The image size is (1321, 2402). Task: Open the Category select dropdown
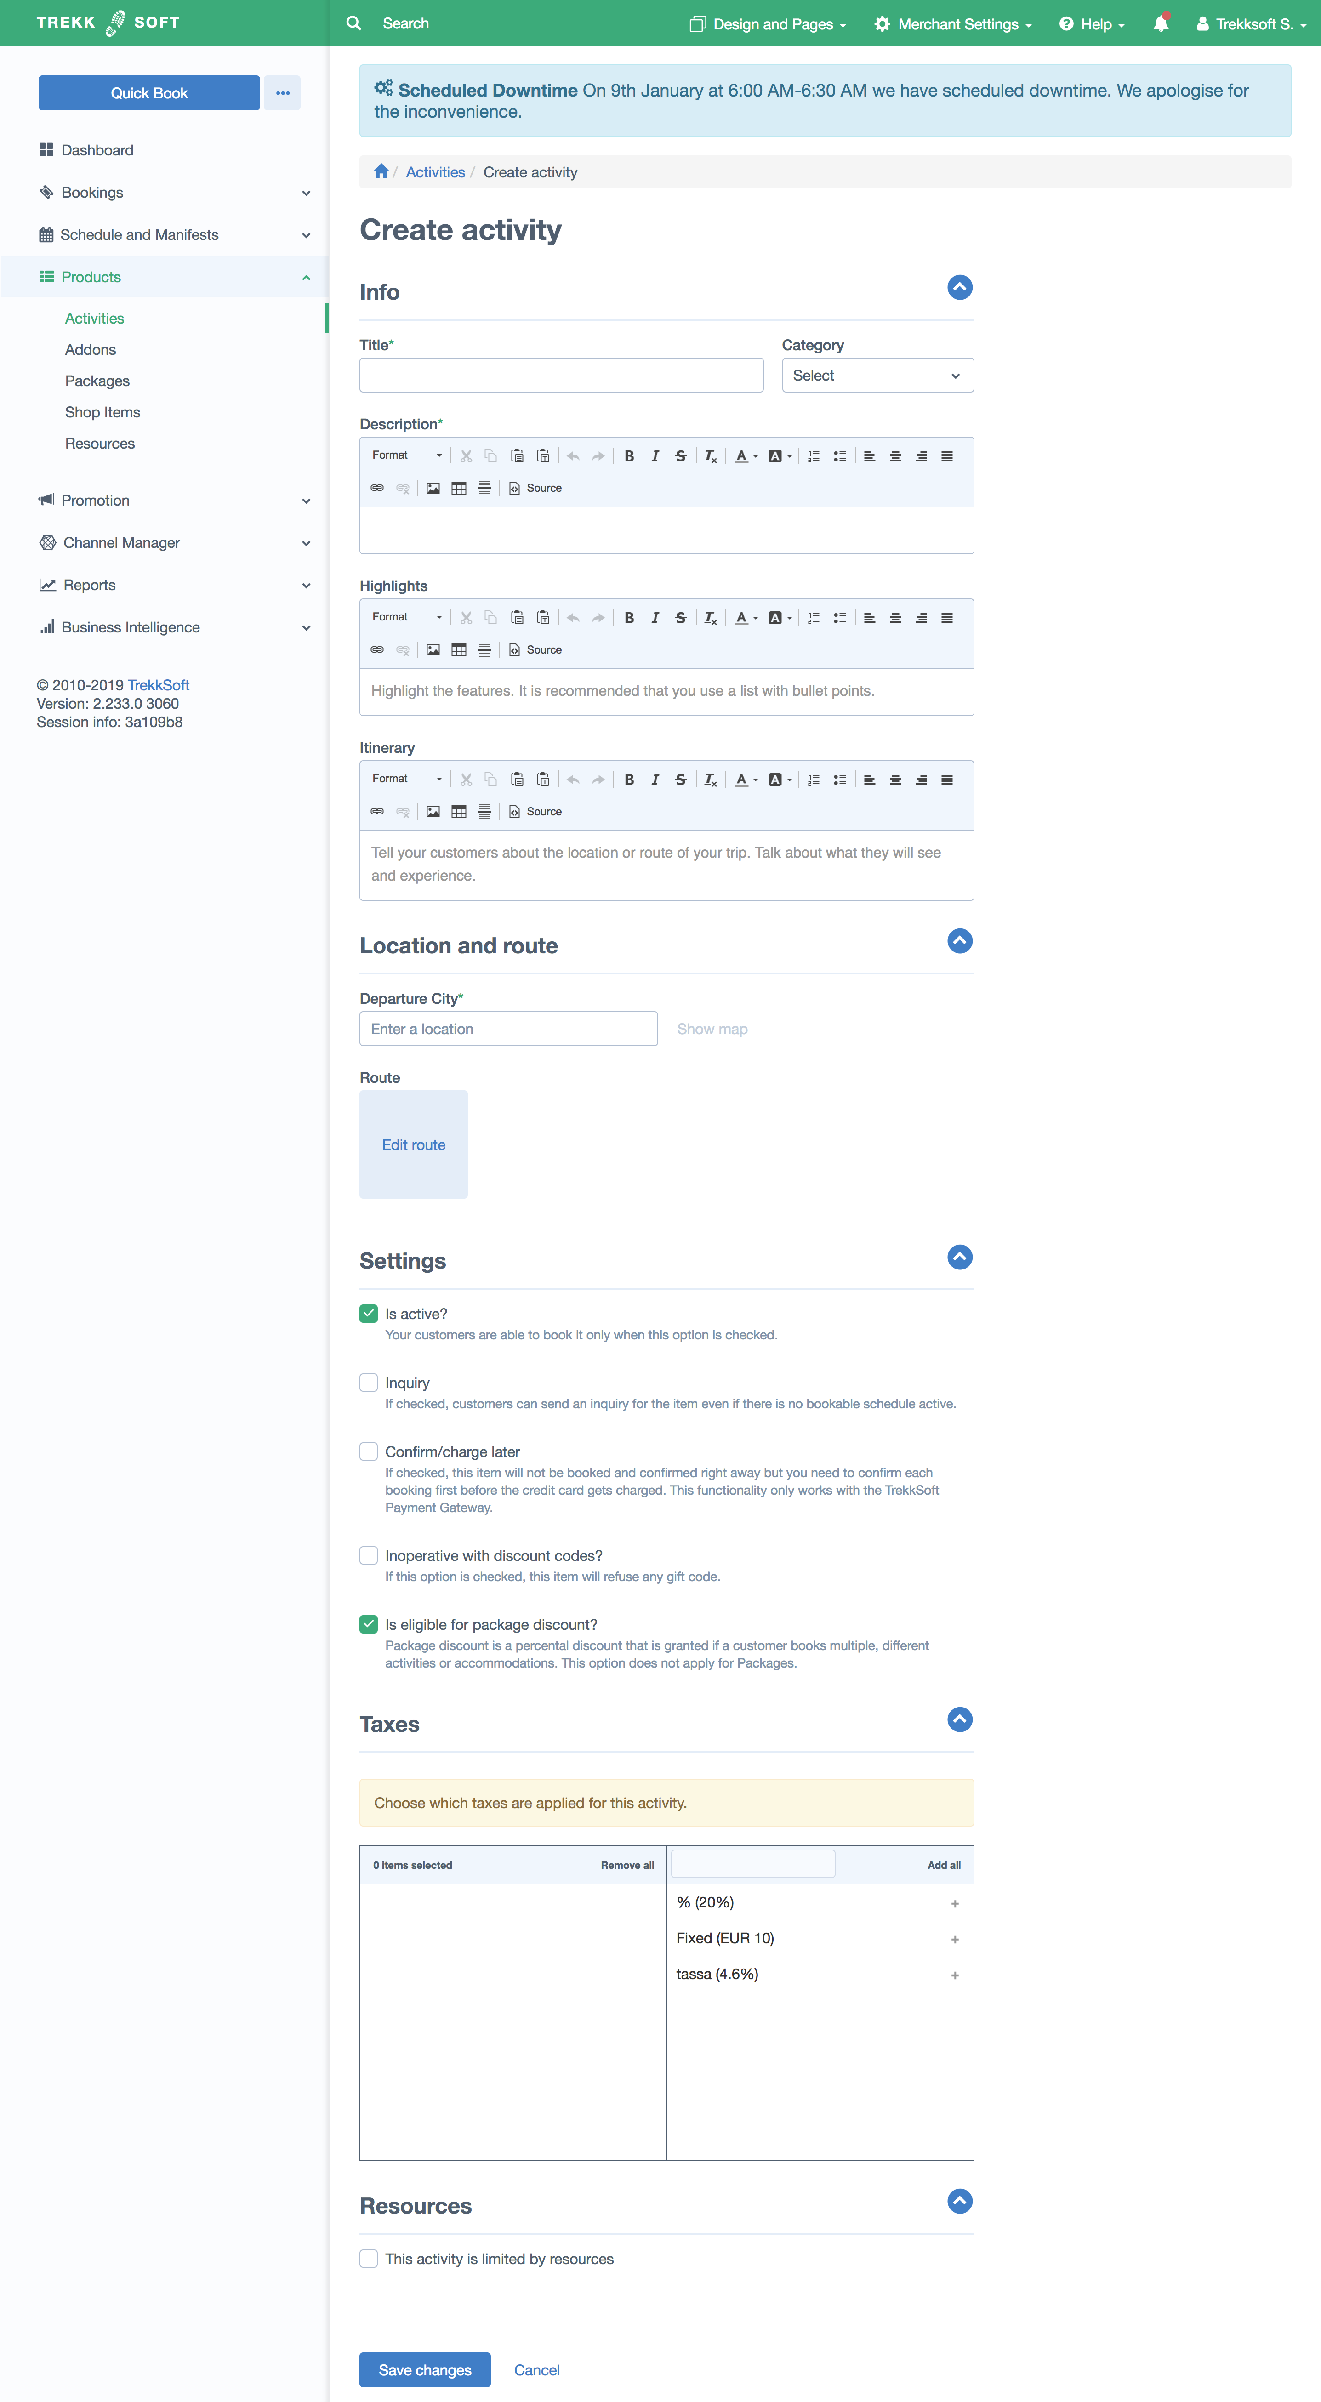point(877,375)
